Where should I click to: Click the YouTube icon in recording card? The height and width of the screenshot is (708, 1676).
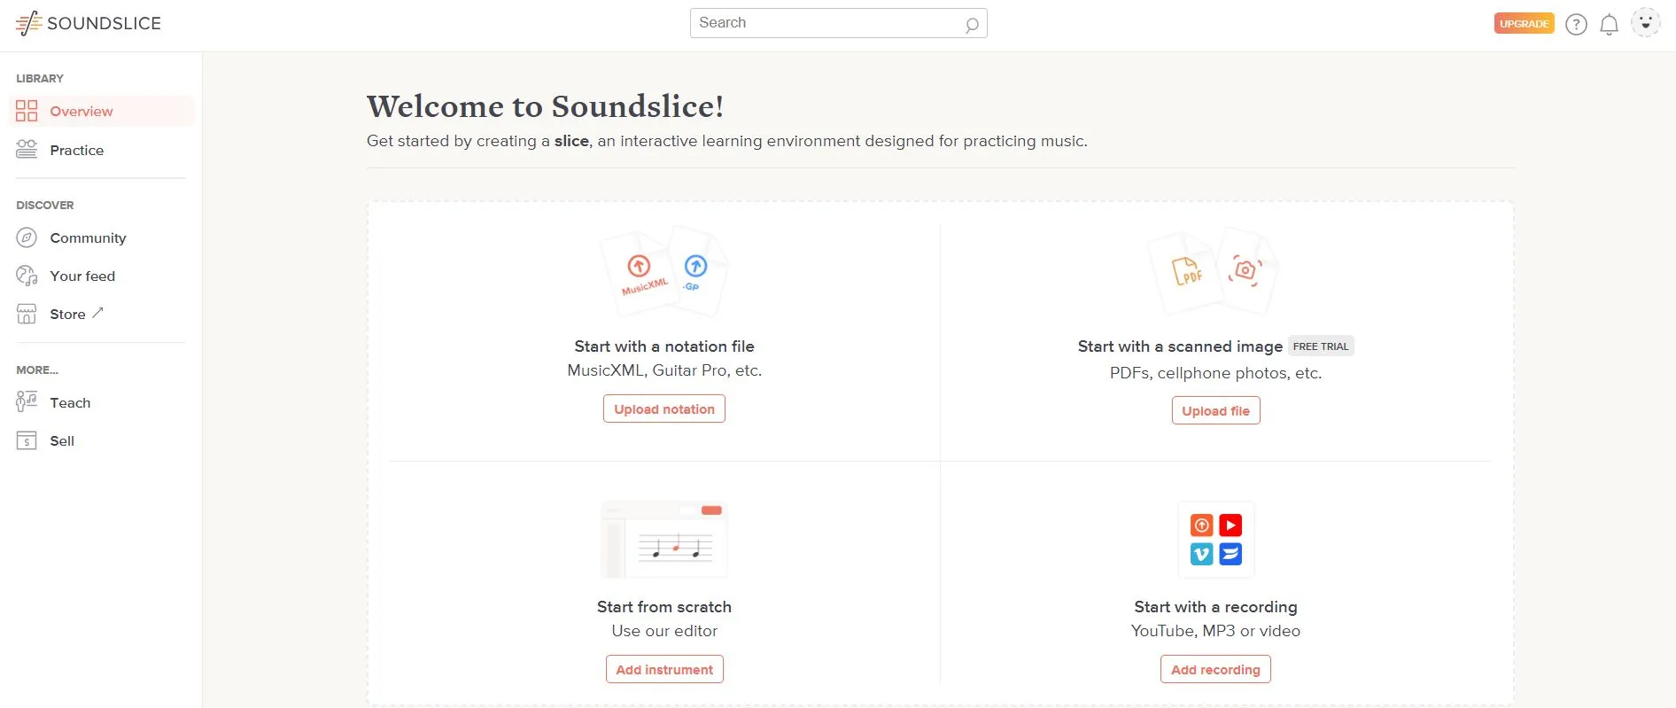click(x=1230, y=525)
